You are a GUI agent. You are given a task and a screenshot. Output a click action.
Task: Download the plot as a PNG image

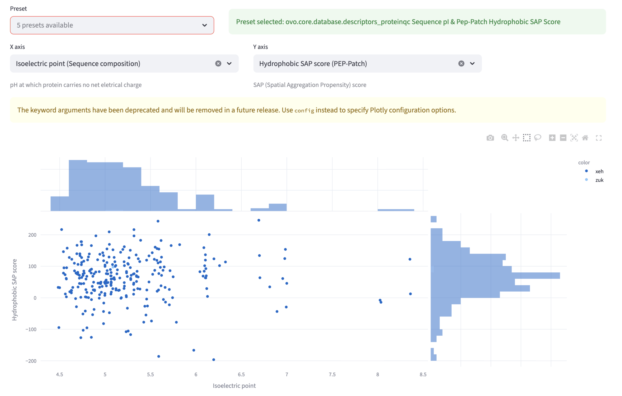click(x=490, y=138)
